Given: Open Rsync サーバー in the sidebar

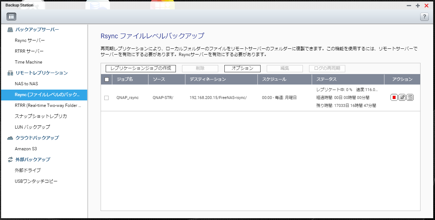Looking at the screenshot, I should click(x=30, y=40).
